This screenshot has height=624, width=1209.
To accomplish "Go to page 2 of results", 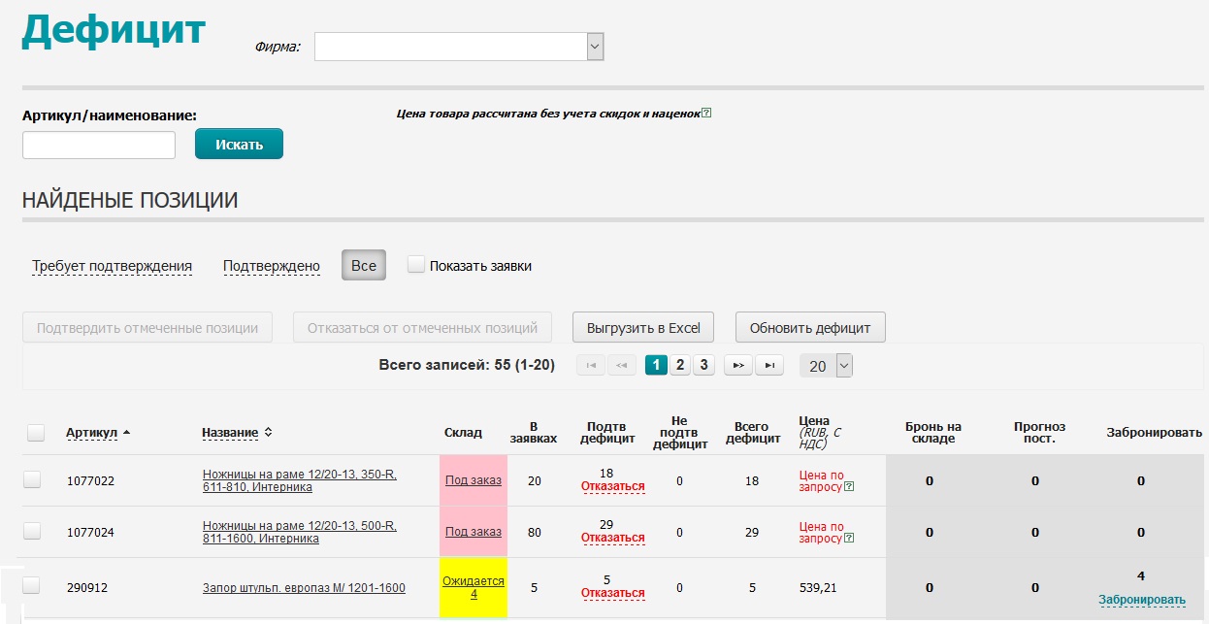I will [x=680, y=366].
